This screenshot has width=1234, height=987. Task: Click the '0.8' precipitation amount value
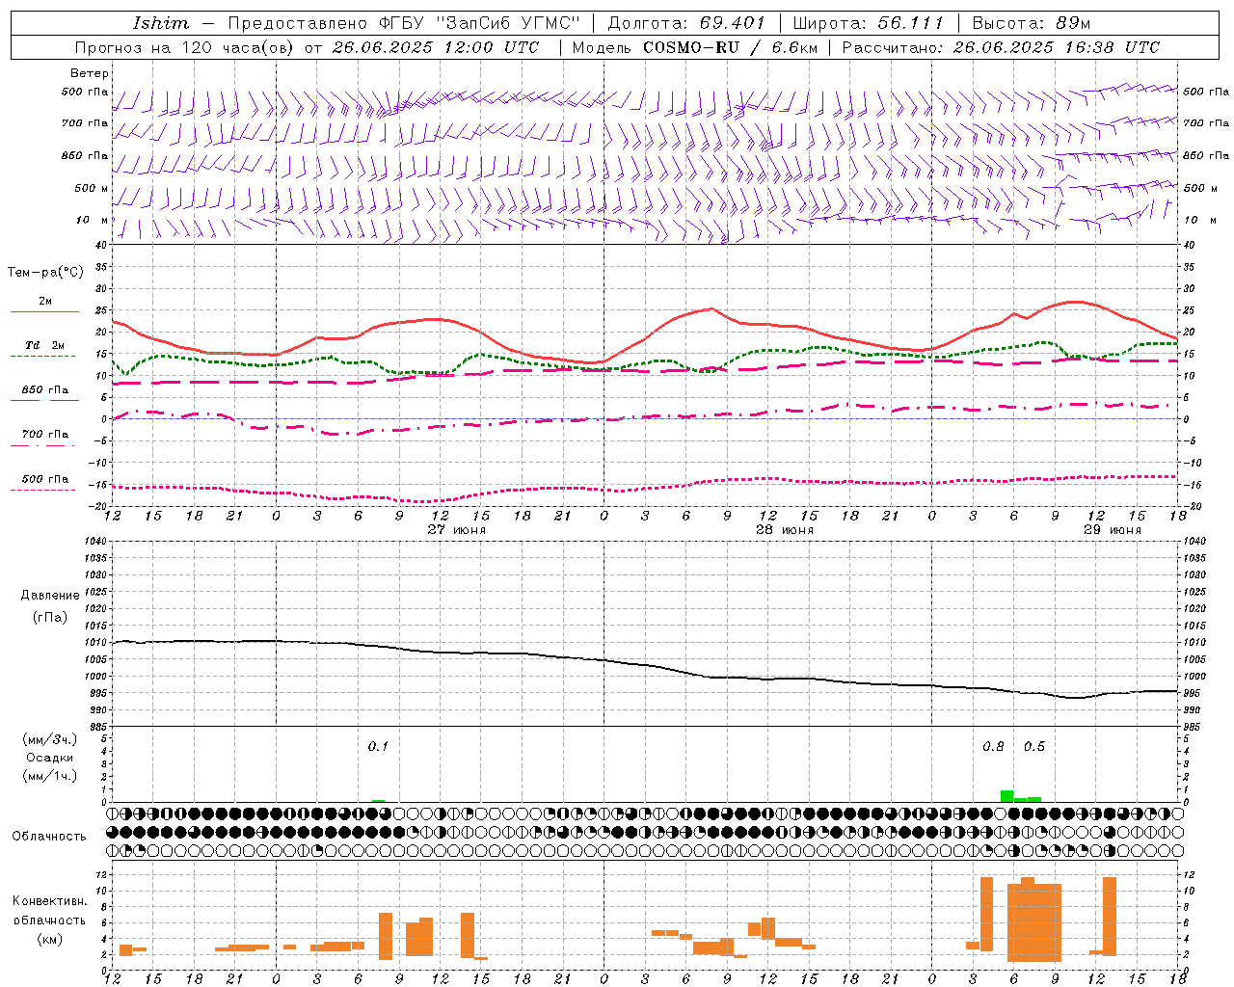993,746
